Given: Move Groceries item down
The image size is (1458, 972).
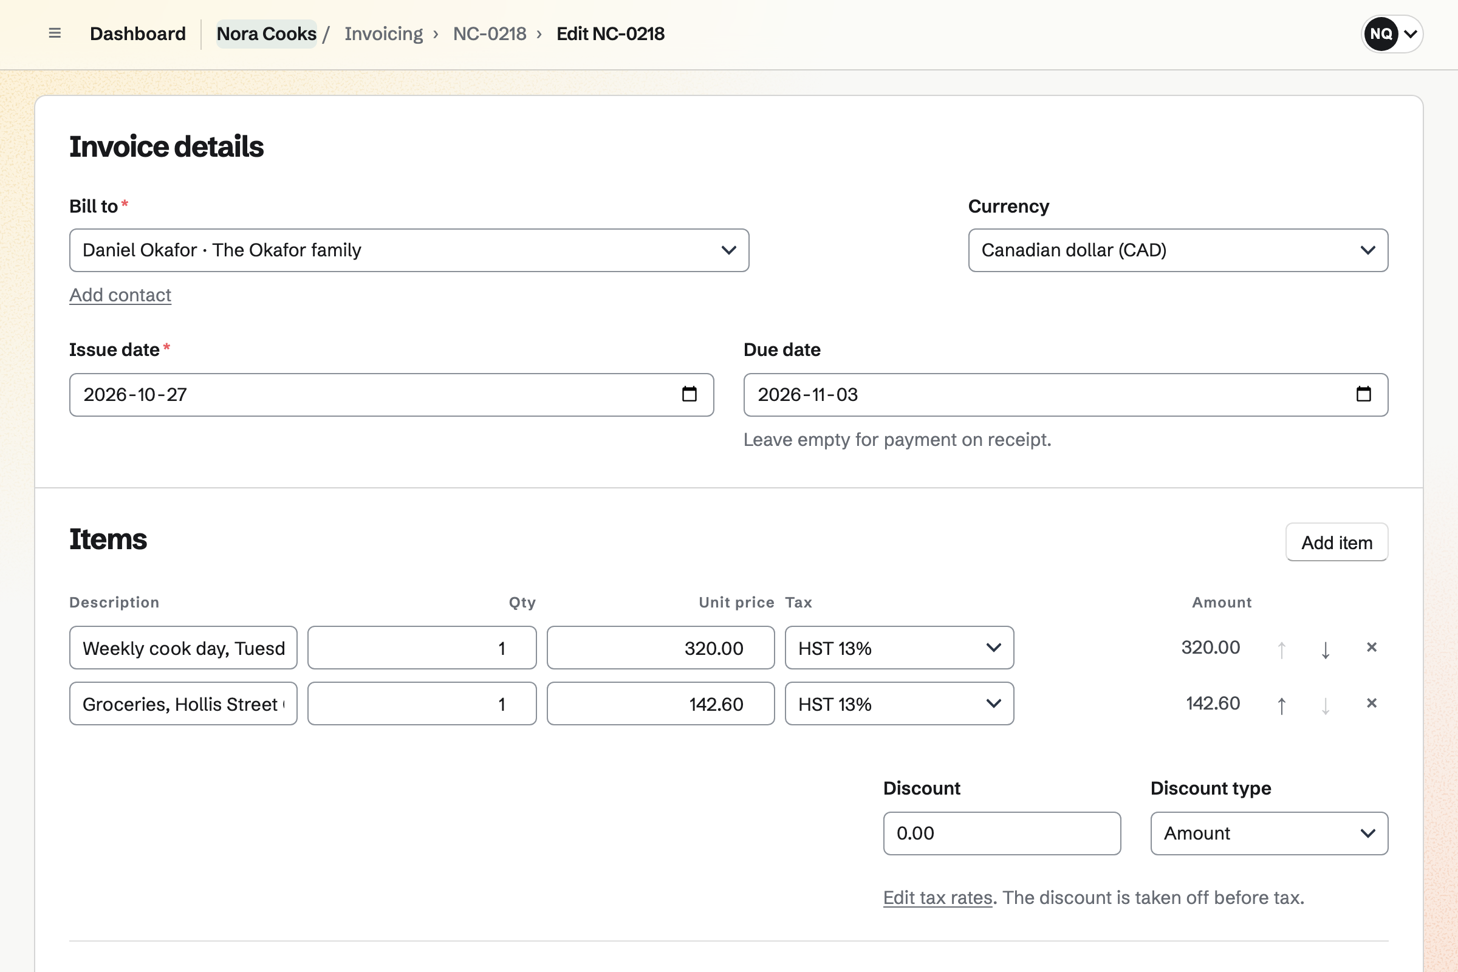Looking at the screenshot, I should click(x=1326, y=705).
